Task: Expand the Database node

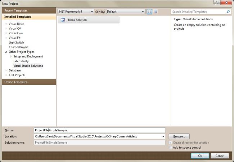Action: (6, 70)
